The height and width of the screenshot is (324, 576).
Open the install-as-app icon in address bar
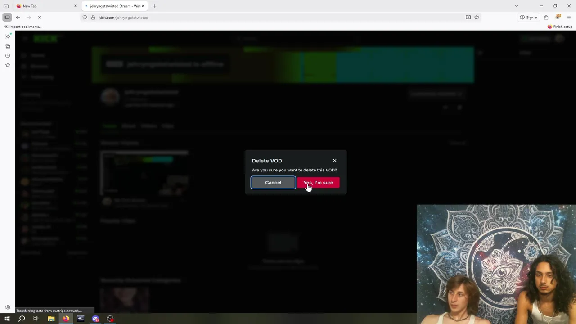point(468,17)
